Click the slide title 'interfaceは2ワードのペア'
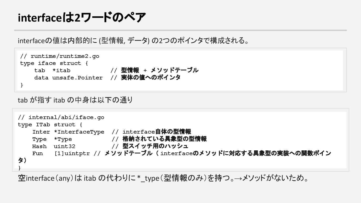This screenshot has width=361, height=203. (82, 18)
